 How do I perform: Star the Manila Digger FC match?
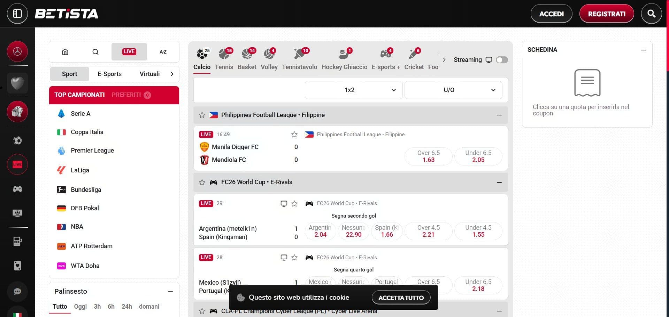point(294,134)
